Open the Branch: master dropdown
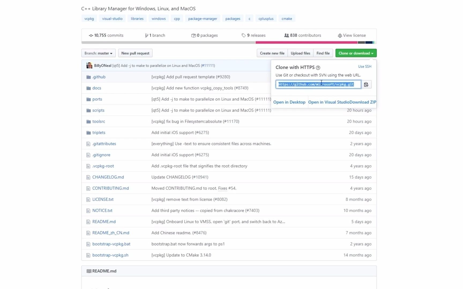 click(x=98, y=53)
